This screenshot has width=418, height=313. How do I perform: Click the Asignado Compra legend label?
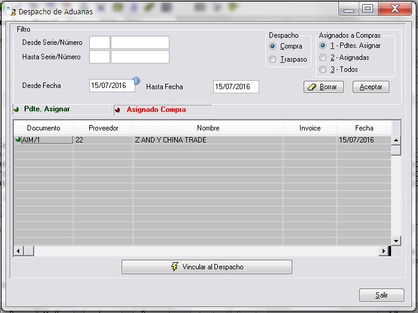point(156,110)
